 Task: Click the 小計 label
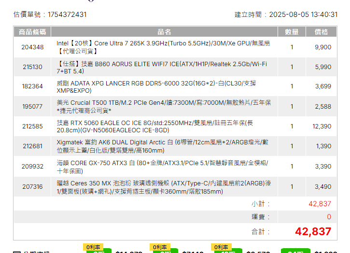(261, 204)
